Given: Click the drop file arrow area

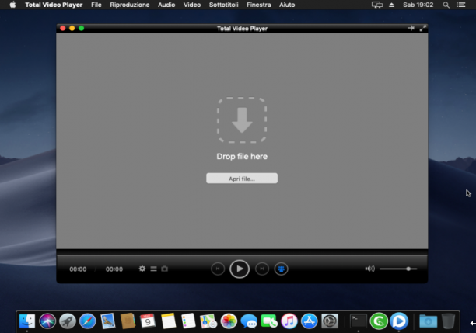Looking at the screenshot, I should pos(242,120).
